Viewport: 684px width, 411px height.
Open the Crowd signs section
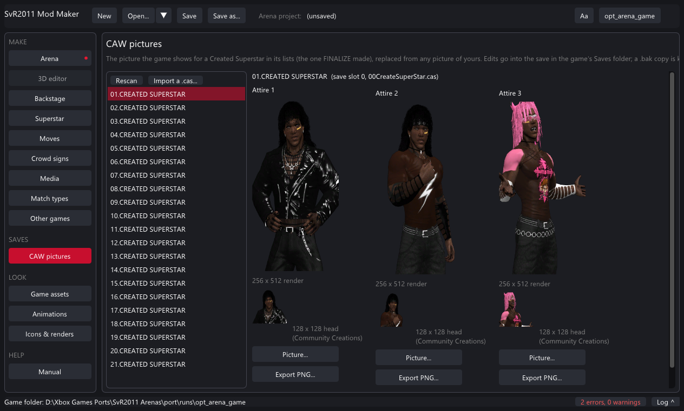[50, 158]
